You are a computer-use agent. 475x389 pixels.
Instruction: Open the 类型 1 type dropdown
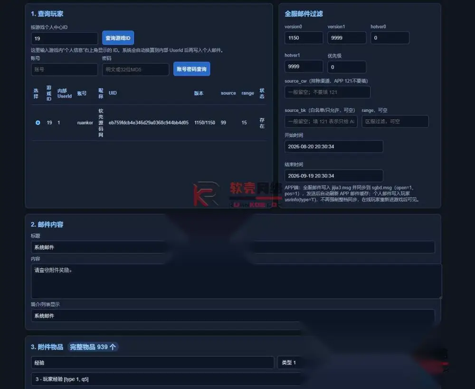(290, 363)
